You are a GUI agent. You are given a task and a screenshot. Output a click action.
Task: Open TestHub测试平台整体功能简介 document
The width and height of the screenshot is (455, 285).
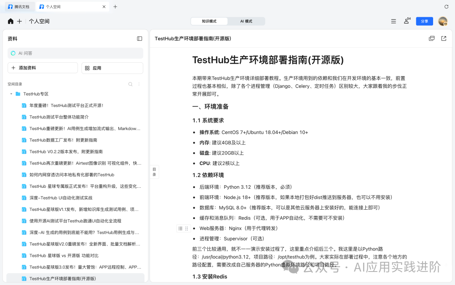[x=59, y=117]
